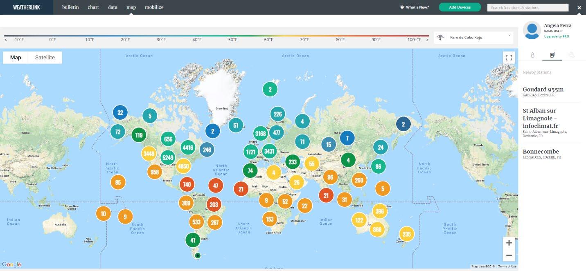Viewport: 586px width, 271px height.
Task: Click the 477 station cluster marker
Action: click(277, 132)
